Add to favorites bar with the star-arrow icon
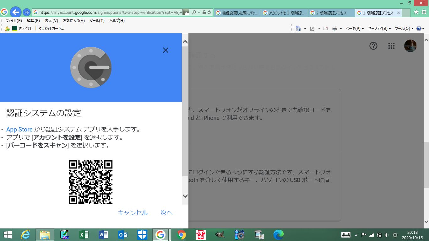This screenshot has height=241, width=429. tap(7, 29)
